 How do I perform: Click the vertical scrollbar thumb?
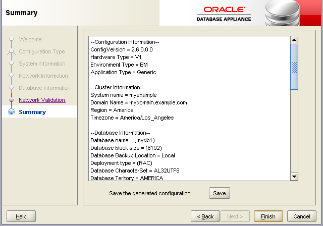coord(294,67)
